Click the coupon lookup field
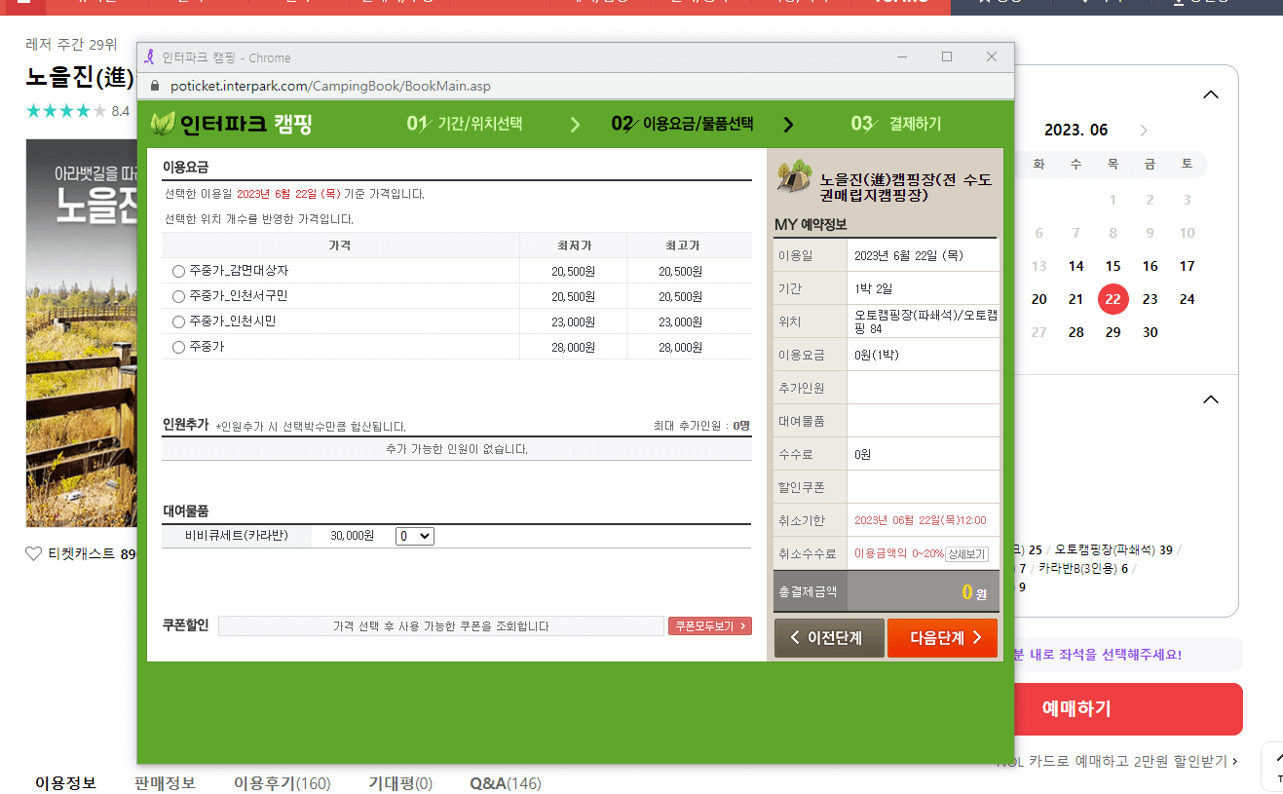 click(x=441, y=625)
